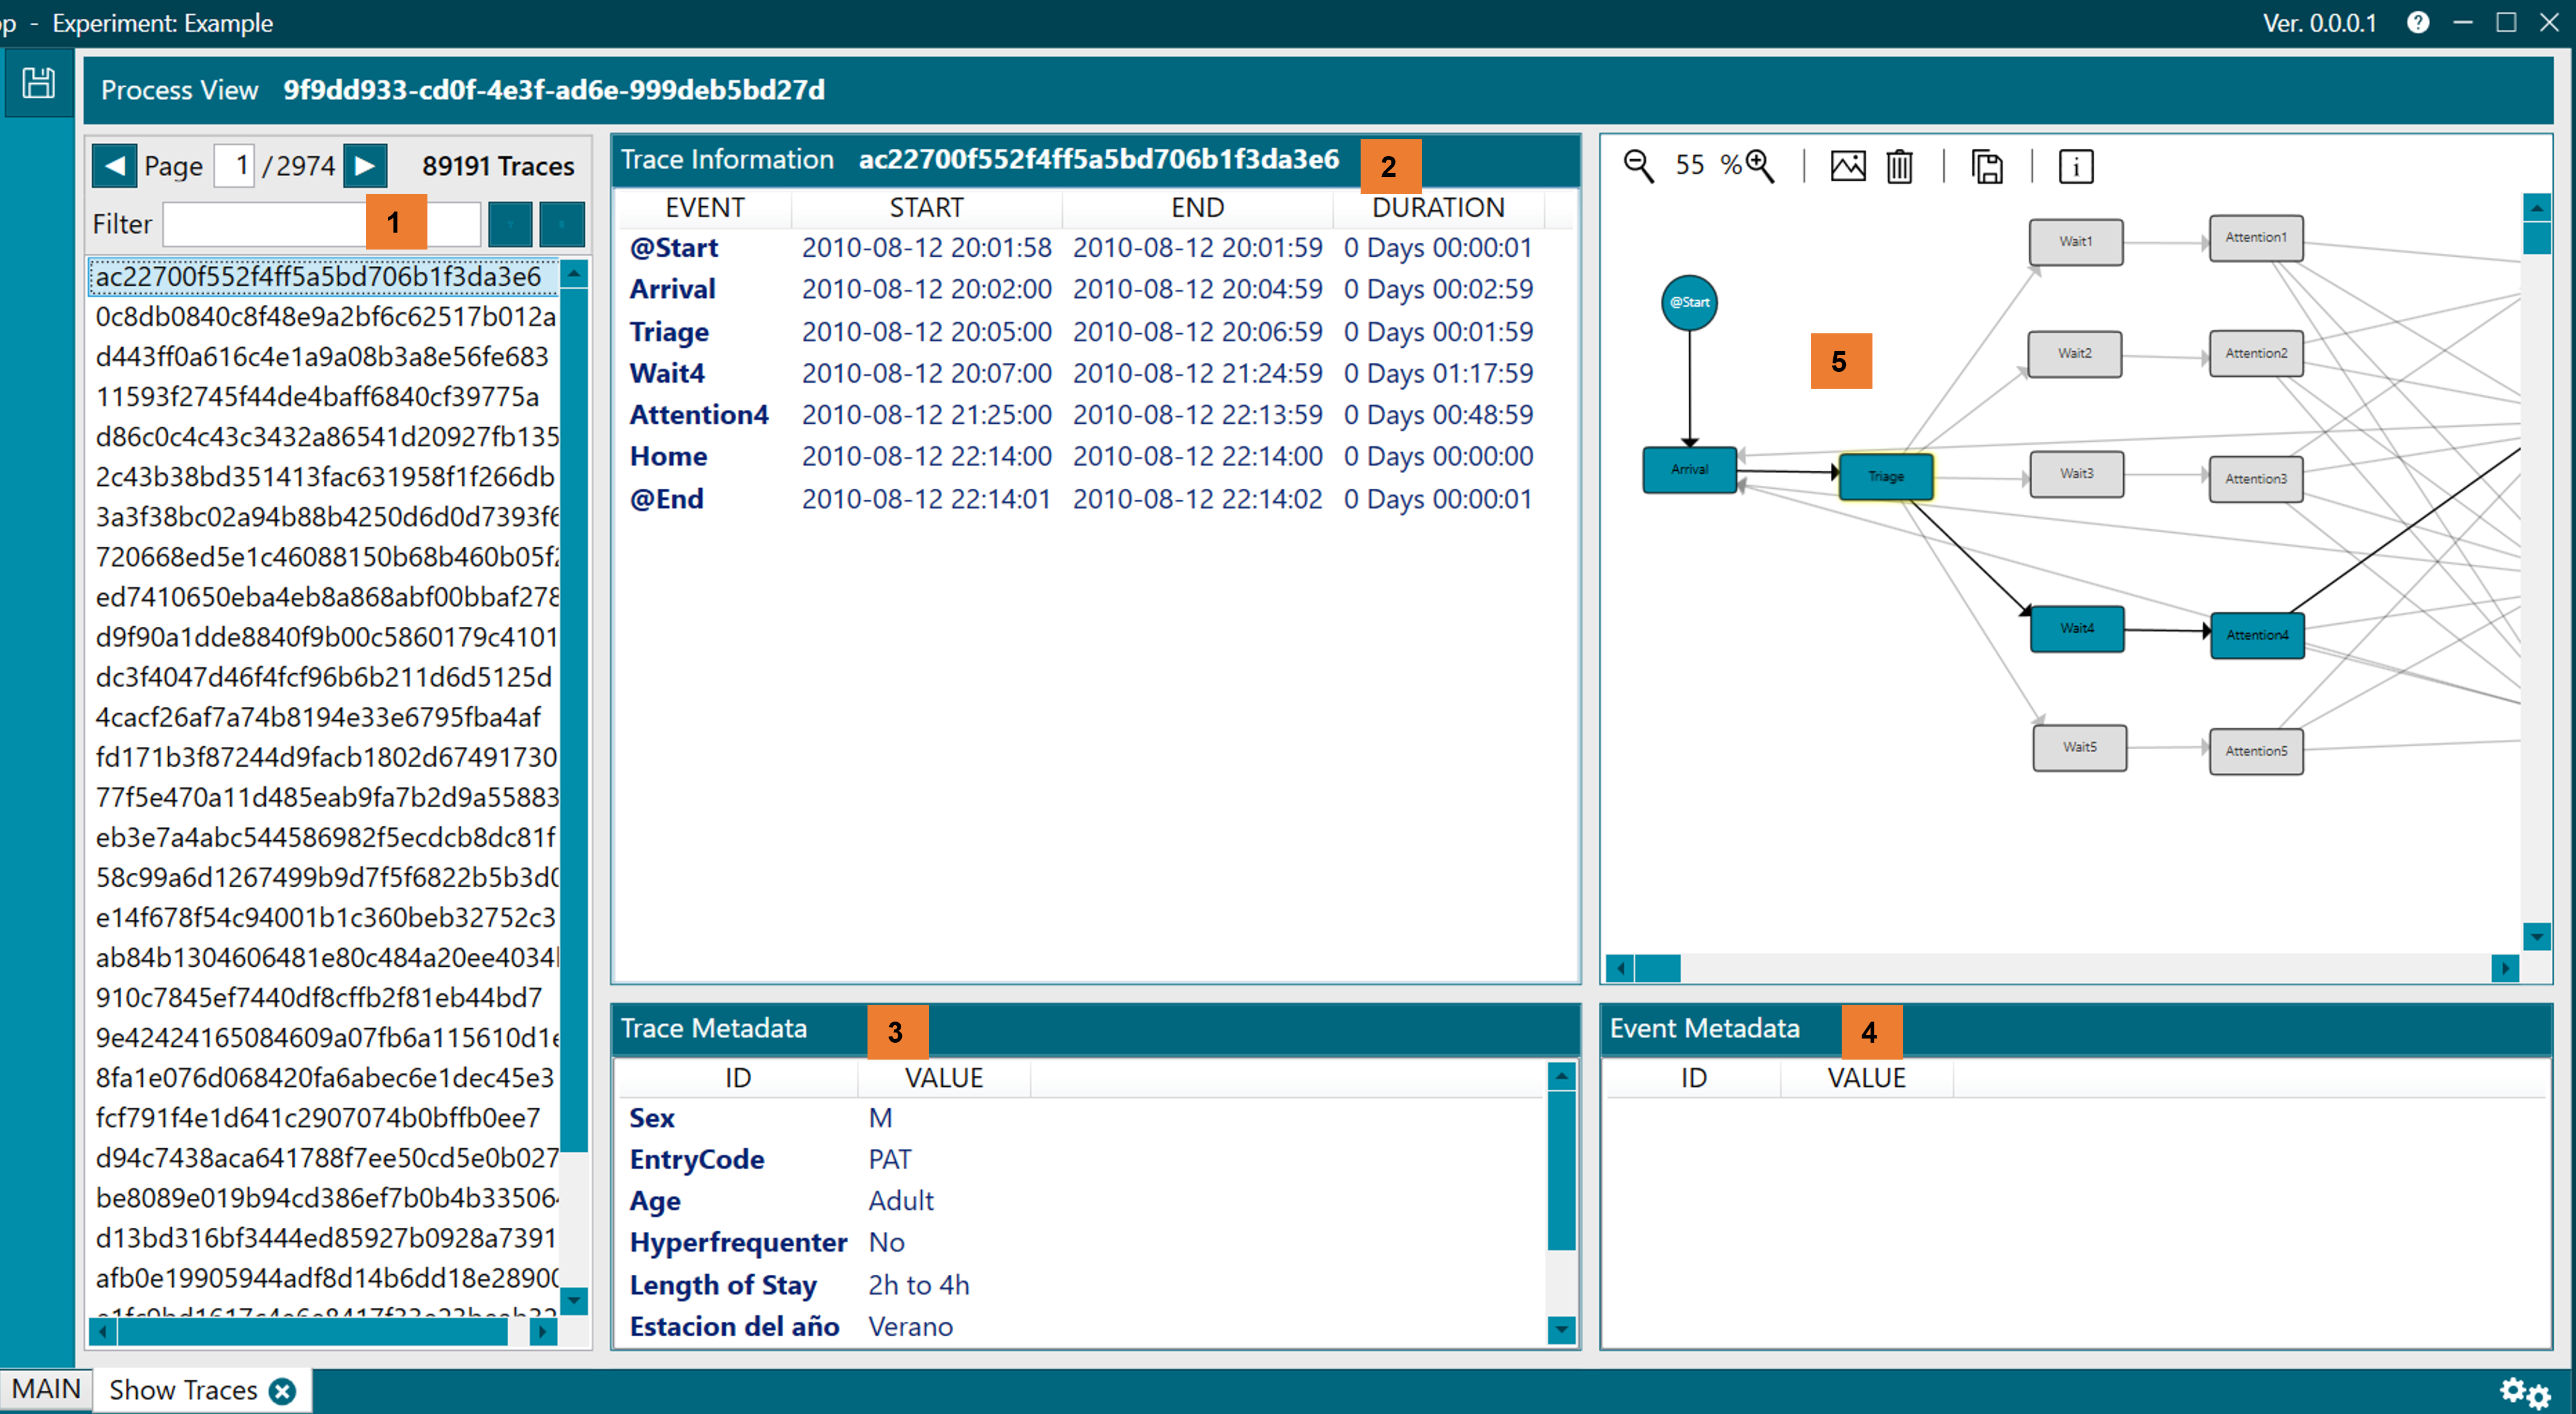
Task: Zoom out the process graph
Action: coord(1638,166)
